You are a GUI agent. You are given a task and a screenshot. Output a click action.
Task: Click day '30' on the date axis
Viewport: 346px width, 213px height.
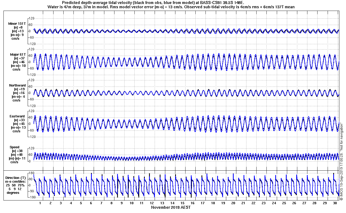(x=335, y=203)
